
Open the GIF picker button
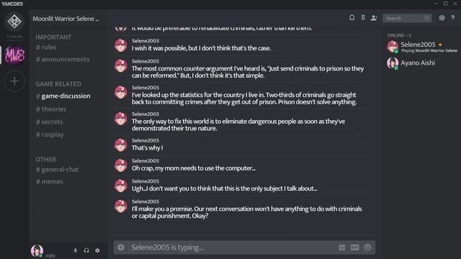pos(354,247)
